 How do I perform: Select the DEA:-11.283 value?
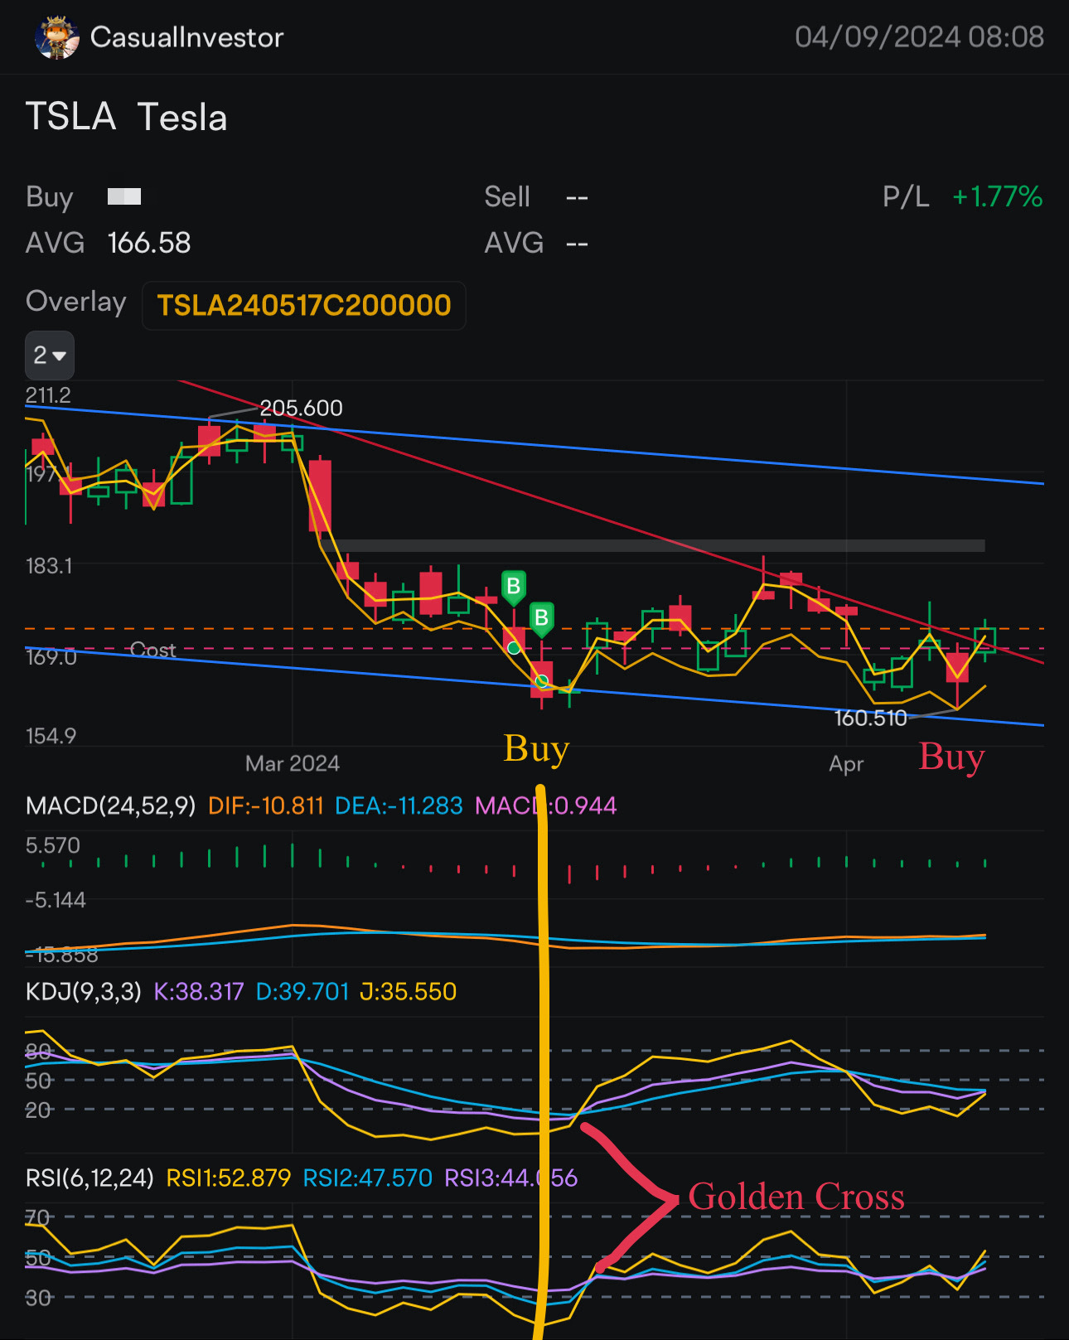[x=399, y=805]
